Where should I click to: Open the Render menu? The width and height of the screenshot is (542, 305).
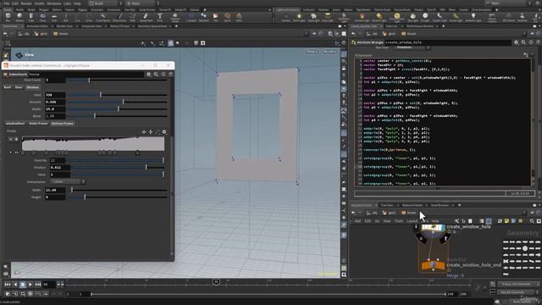click(26, 3)
